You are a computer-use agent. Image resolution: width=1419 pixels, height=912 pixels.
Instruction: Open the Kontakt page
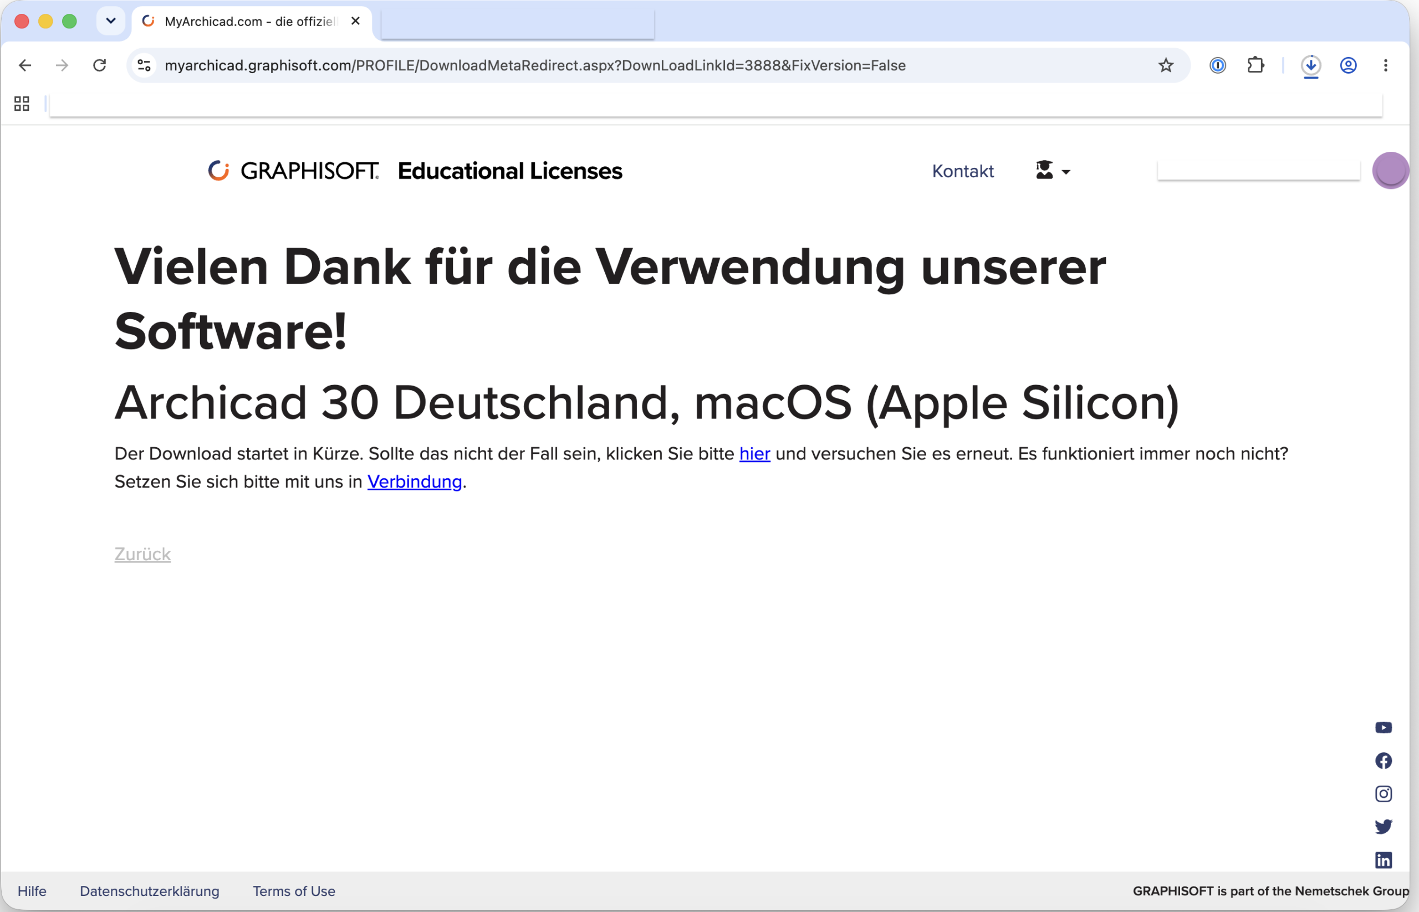963,171
